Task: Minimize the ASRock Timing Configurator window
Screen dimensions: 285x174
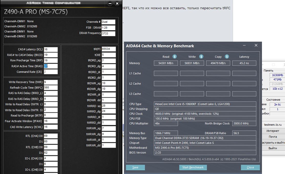Action: pyautogui.click(x=110, y=3)
